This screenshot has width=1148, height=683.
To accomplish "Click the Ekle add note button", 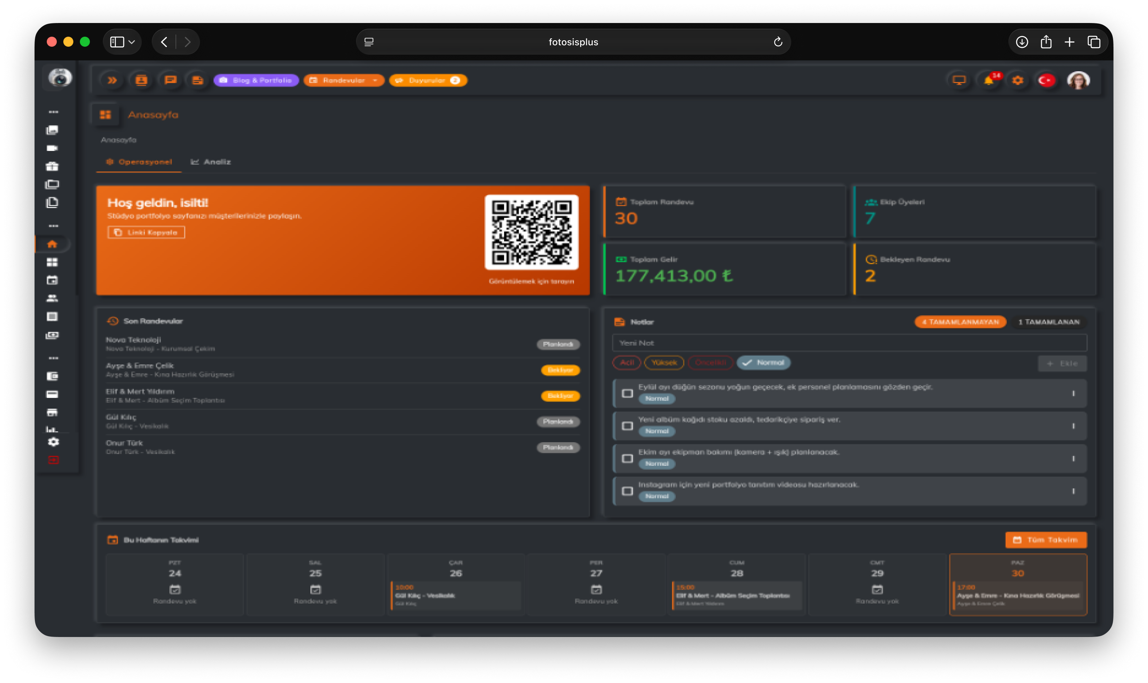I will click(x=1062, y=363).
